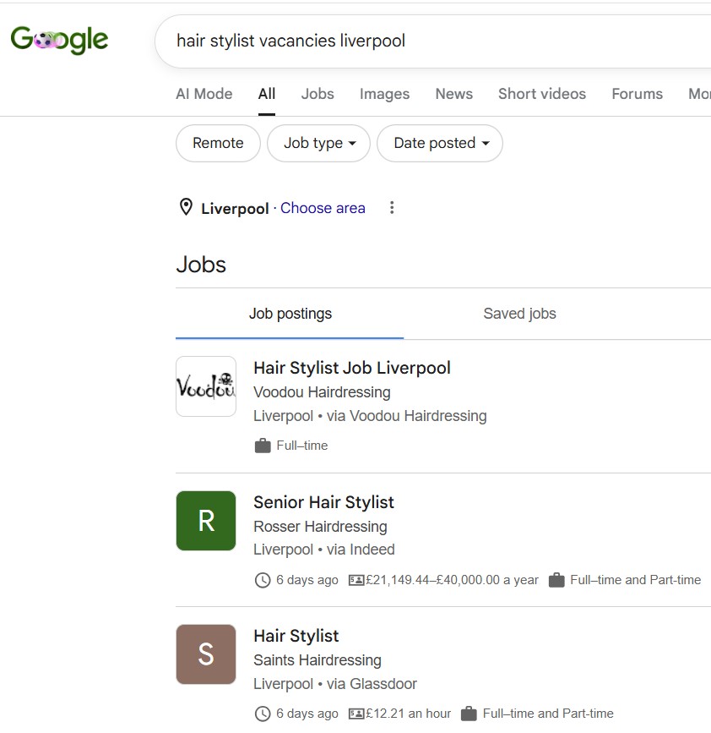Viewport: 711px width, 733px height.
Task: Click briefcase icon in Rosser Hairdressing listing
Action: tap(556, 580)
